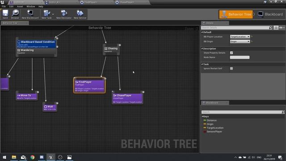Open the Asset menu
286x161 pixels.
point(20,6)
